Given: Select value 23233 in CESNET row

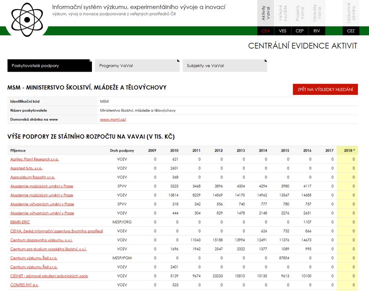Looking at the screenshot, I should click(218, 276).
